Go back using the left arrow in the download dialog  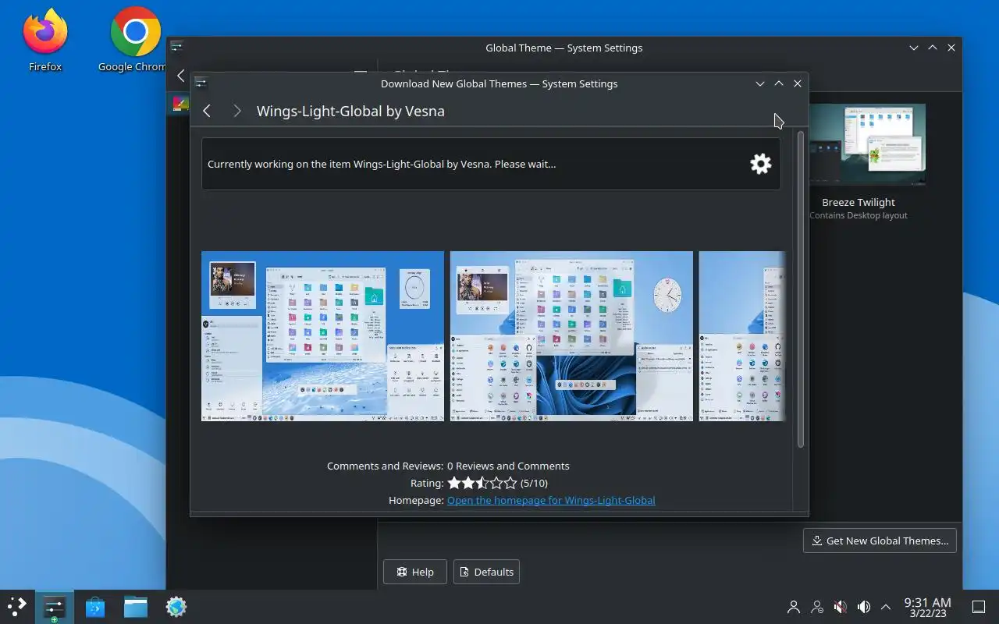pos(207,111)
